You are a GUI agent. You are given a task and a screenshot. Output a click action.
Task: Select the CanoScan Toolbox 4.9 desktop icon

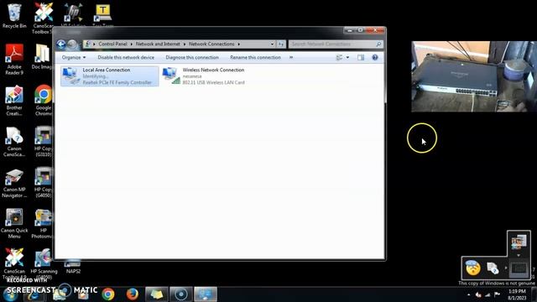(x=14, y=264)
